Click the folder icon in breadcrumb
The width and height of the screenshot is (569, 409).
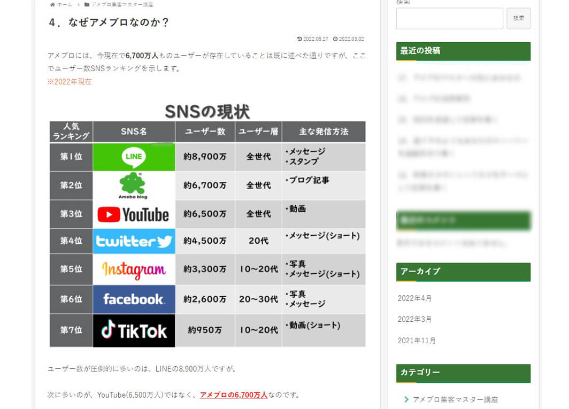point(87,5)
